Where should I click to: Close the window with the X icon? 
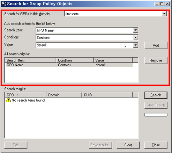tap(167, 4)
